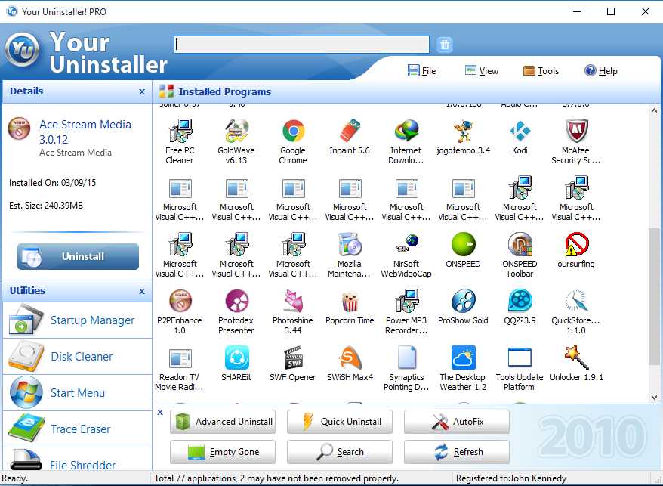Image resolution: width=663 pixels, height=486 pixels.
Task: Open the Help menu
Action: (601, 71)
